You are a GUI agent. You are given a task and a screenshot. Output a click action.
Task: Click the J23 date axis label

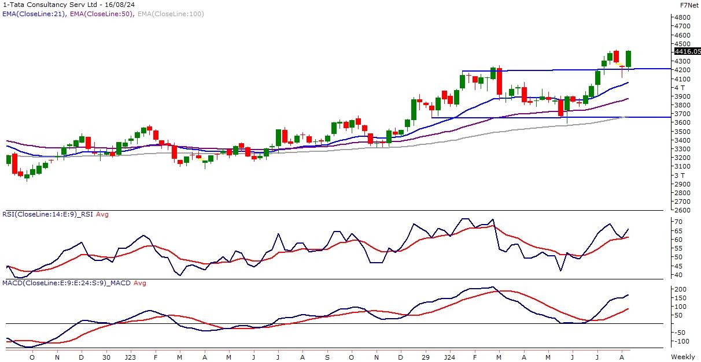click(x=129, y=357)
